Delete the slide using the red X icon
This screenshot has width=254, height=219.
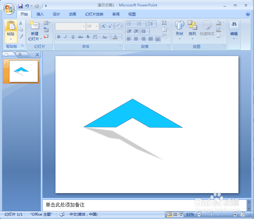pos(46,36)
